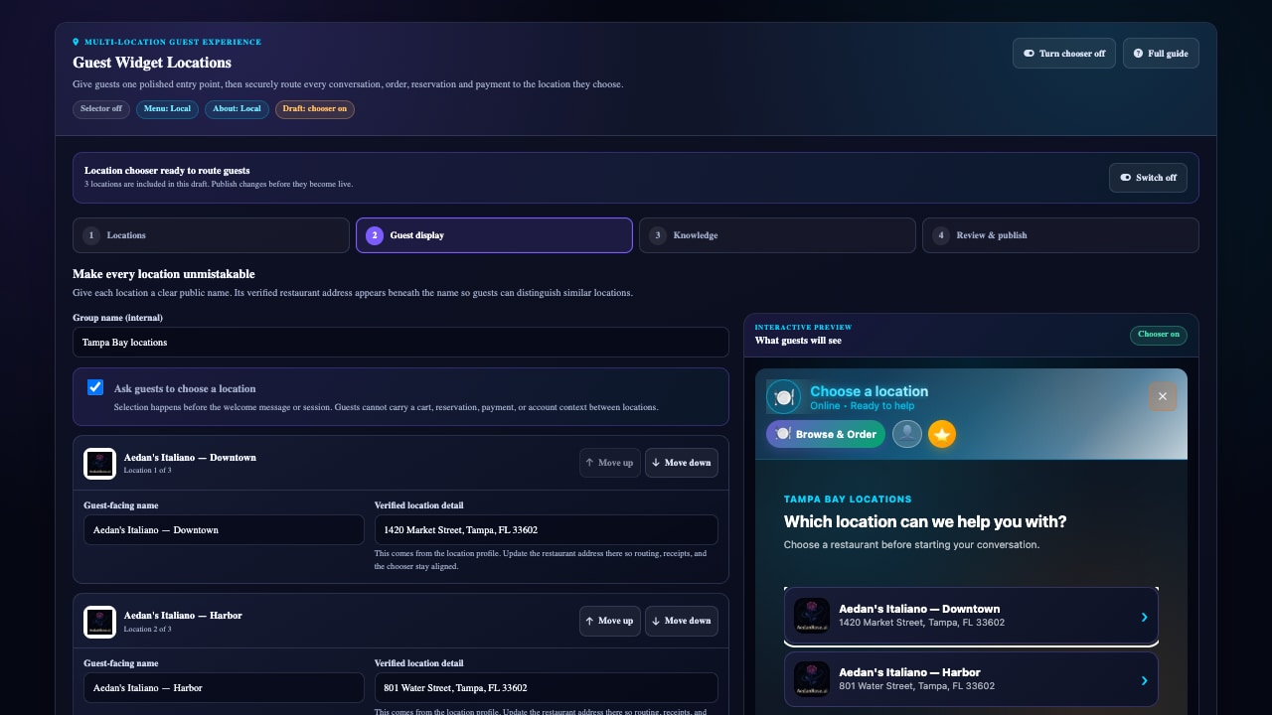This screenshot has height=715, width=1272.
Task: Click the Which location can we help you with? heading
Action: [x=925, y=522]
